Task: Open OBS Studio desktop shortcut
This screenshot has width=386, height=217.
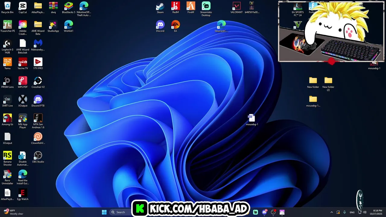Action: tap(38, 157)
